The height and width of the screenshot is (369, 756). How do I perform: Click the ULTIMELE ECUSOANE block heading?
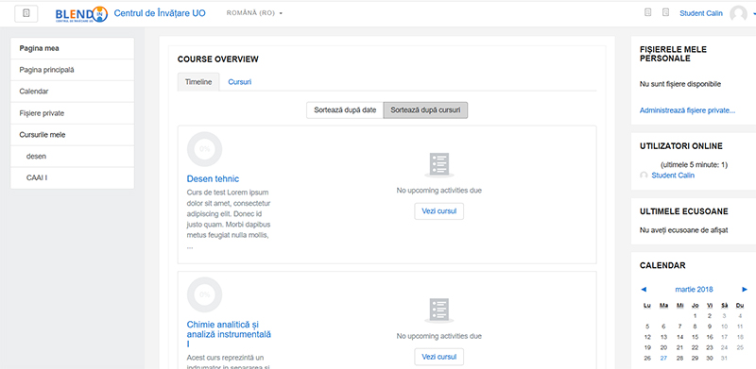pyautogui.click(x=683, y=211)
